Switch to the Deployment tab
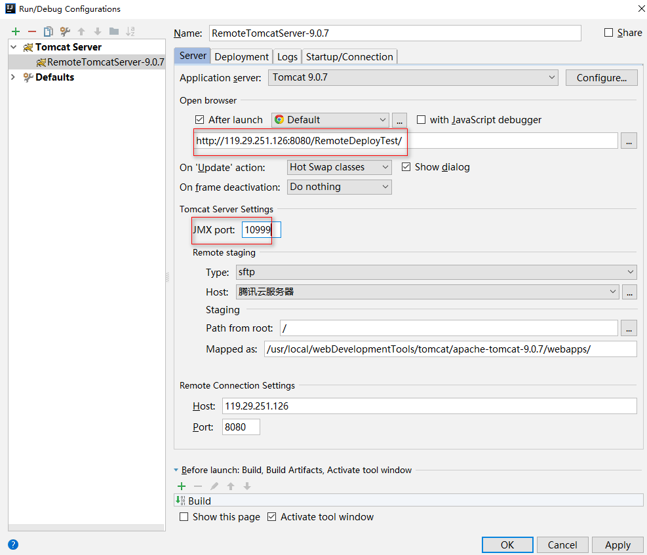This screenshot has width=647, height=555. (242, 57)
